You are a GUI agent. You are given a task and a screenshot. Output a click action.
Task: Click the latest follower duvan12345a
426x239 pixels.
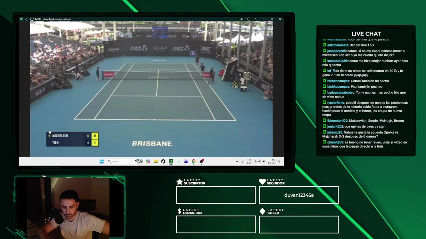(x=299, y=195)
